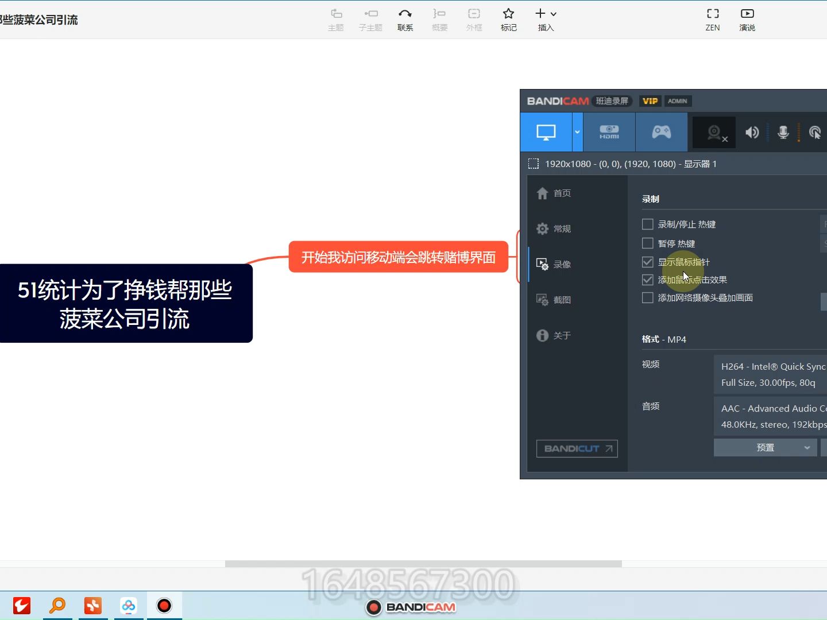Viewport: 827px width, 620px height.
Task: Add a 子主题 subtopic from toolbar
Action: (370, 20)
